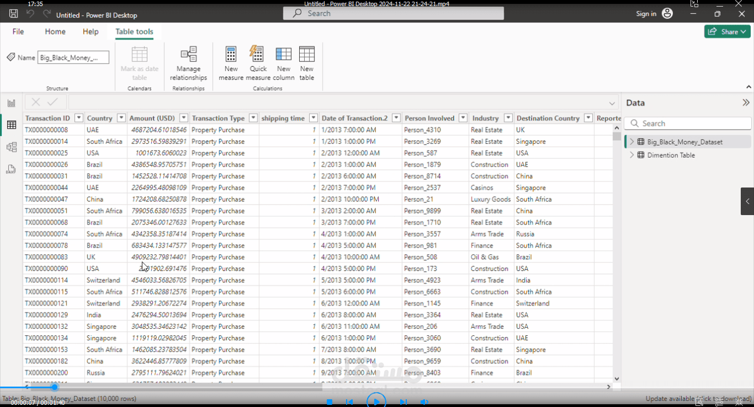
Task: Play the video
Action: [x=376, y=401]
